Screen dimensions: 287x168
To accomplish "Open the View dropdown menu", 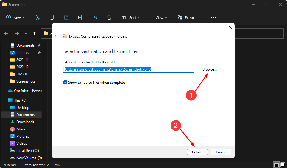I will coord(158,18).
